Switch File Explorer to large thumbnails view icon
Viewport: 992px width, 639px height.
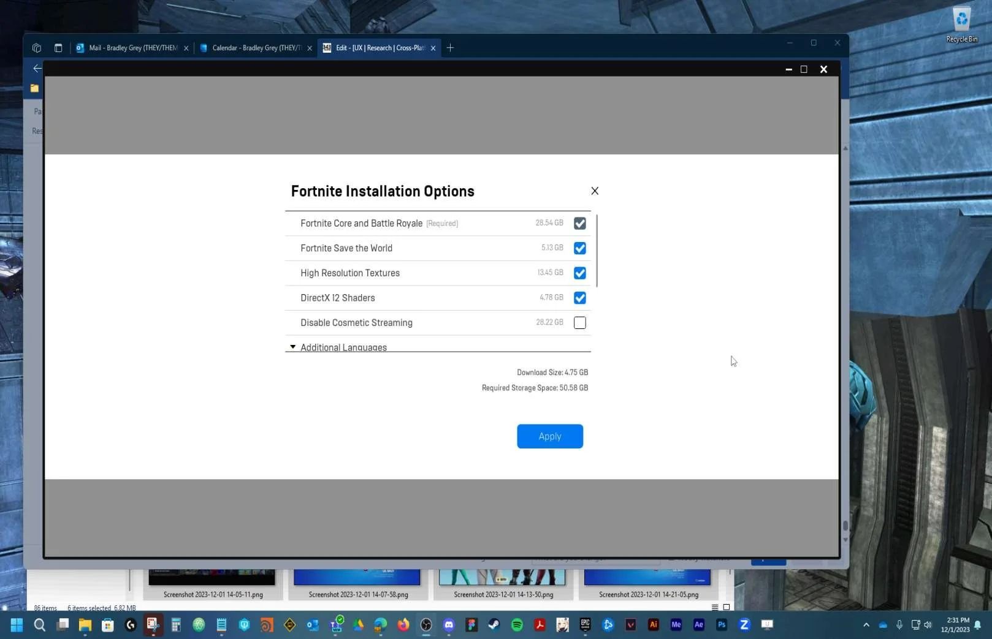click(x=727, y=607)
